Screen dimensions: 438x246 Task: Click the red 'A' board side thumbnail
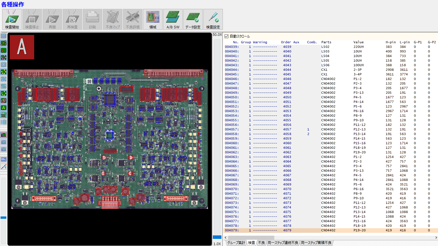[x=22, y=47]
